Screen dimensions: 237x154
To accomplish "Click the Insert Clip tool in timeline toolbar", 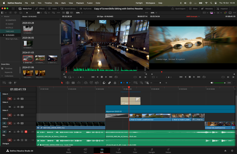I will point(86,83).
